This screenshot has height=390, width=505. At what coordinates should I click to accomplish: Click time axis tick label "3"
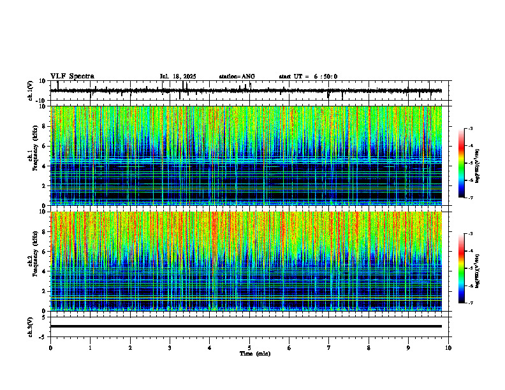[x=170, y=348]
